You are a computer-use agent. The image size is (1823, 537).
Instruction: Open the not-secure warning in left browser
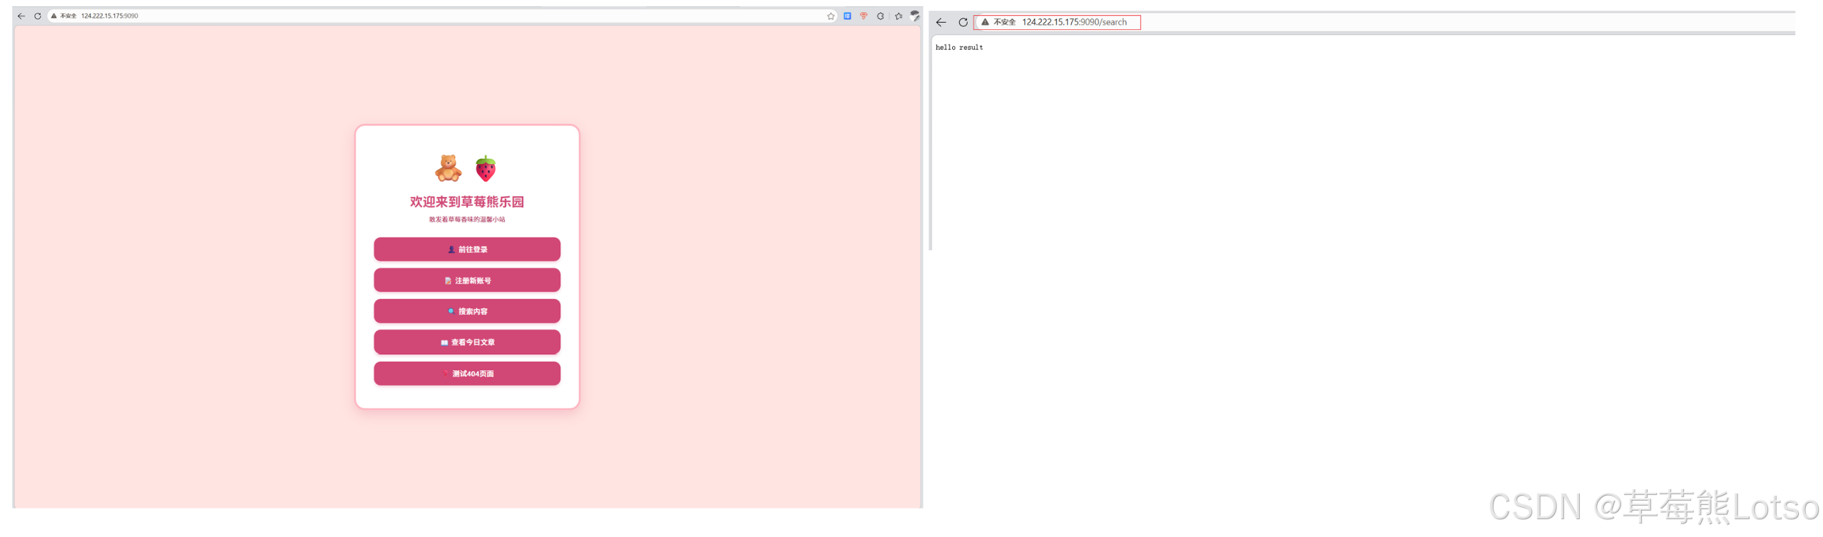coord(63,16)
